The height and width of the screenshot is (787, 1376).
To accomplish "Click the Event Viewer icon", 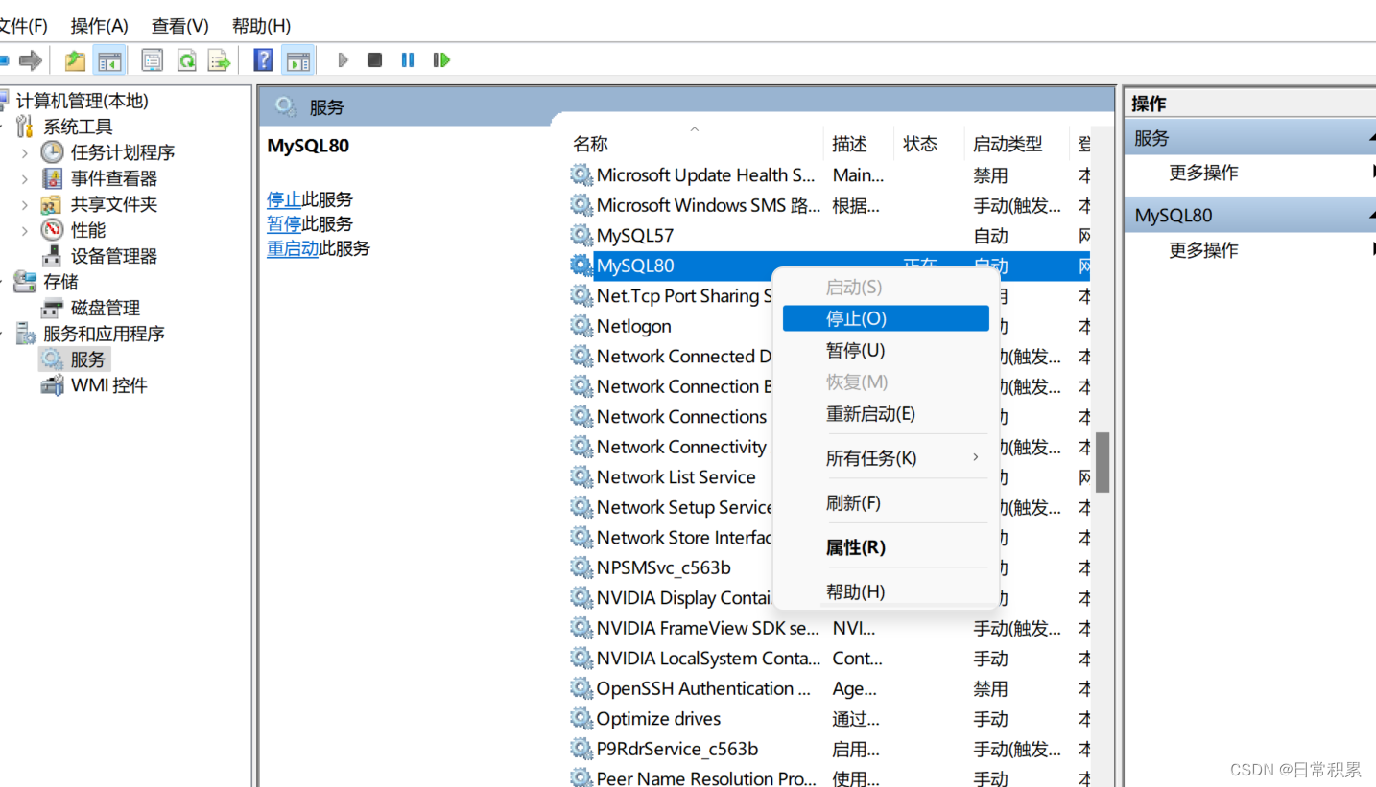I will pos(52,178).
